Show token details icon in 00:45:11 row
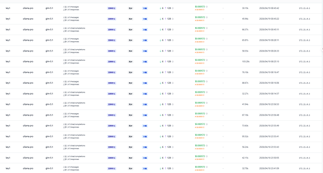This screenshot has width=323, height=173. (x=173, y=29)
